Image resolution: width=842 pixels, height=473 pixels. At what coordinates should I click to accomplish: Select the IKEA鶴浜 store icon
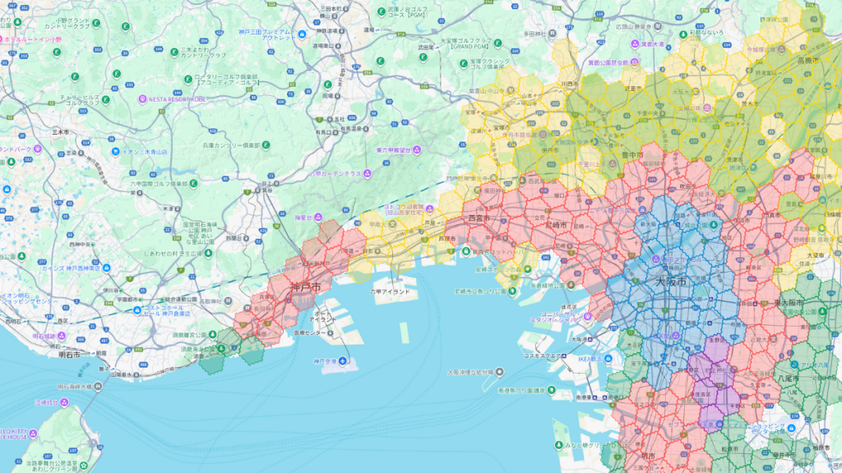(x=608, y=358)
